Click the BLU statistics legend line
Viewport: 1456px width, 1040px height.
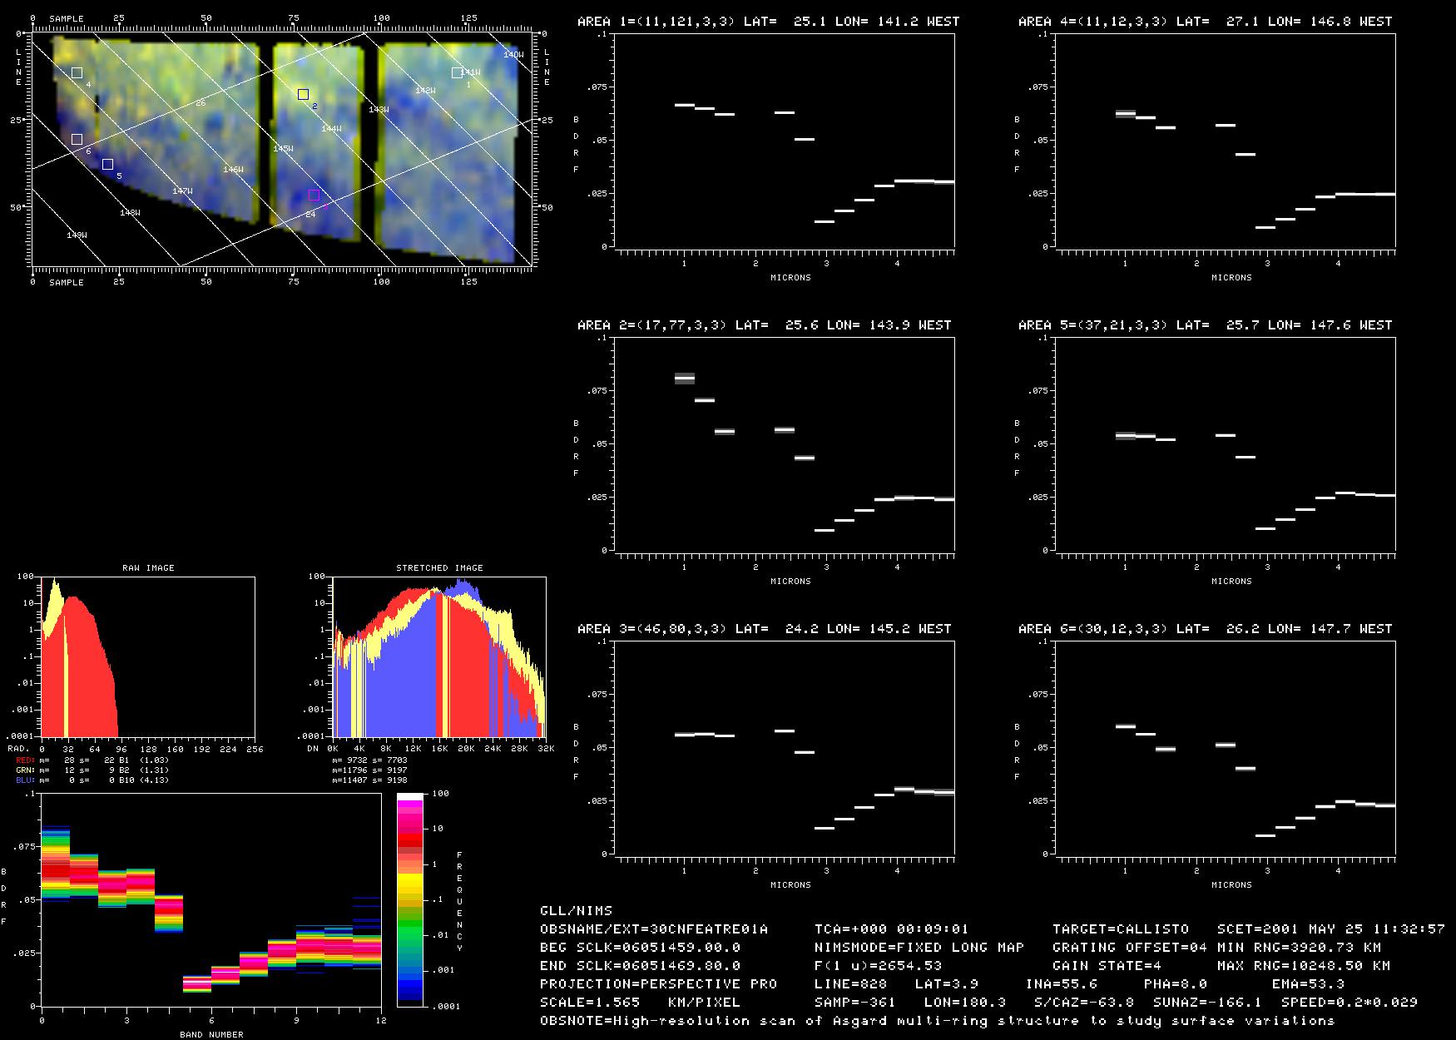point(92,780)
